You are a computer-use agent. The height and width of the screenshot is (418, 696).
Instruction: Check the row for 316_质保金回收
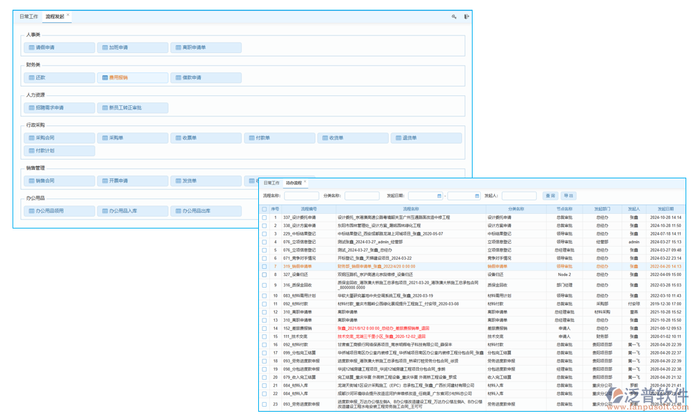(264, 286)
